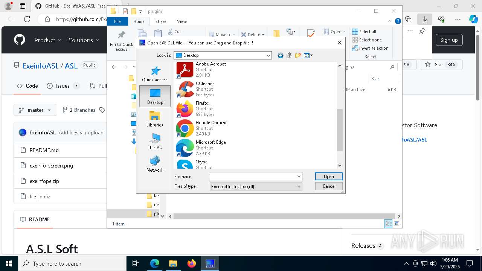Open README.md file on GitHub
The width and height of the screenshot is (482, 271).
(44, 150)
